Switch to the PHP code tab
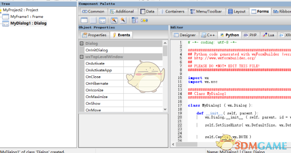The height and width of the screenshot is (153, 291). pos(250,35)
